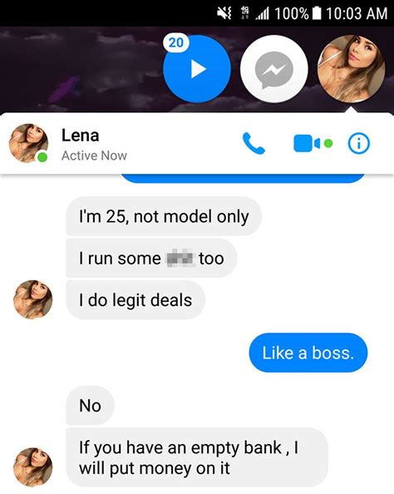
Task: Tap the battery indicator in status bar
Action: (x=317, y=13)
